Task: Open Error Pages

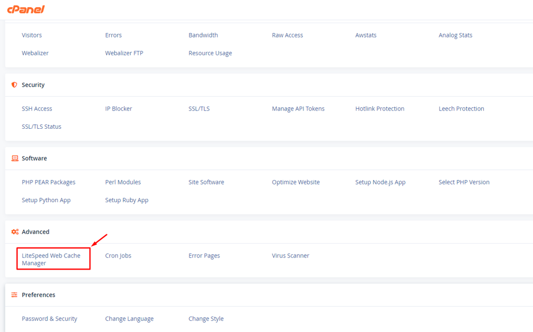Action: click(204, 255)
